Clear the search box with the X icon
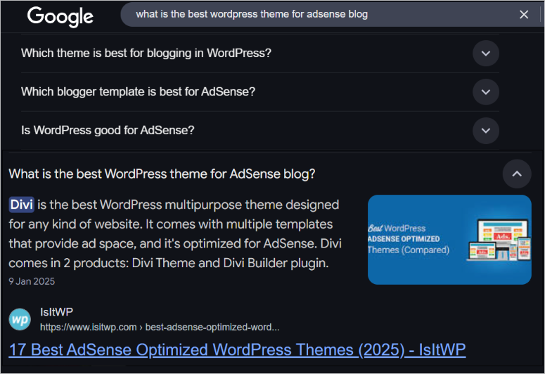The image size is (545, 374). (524, 15)
